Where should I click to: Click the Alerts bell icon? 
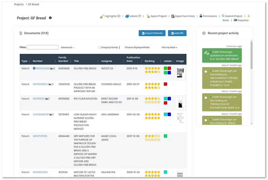tap(248, 16)
